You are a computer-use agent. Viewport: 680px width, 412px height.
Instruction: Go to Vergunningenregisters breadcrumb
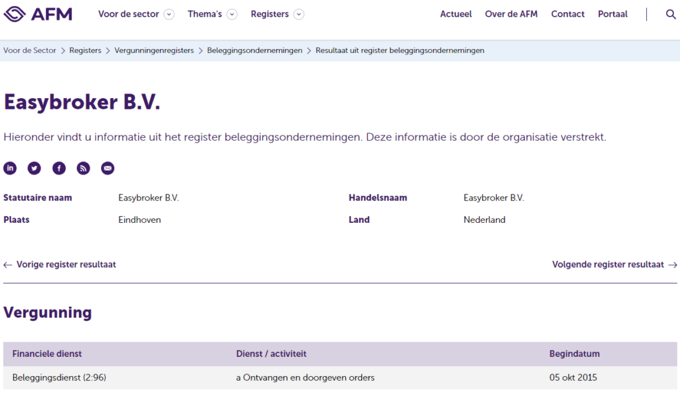coord(154,50)
